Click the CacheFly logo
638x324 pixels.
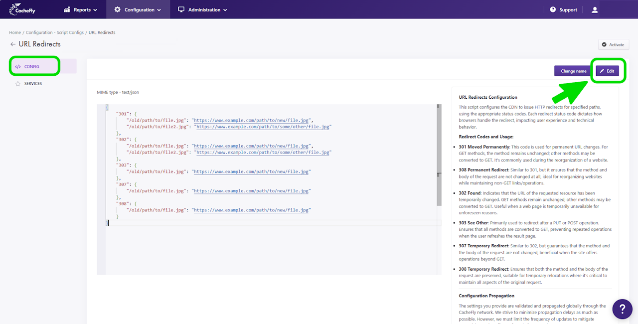[x=22, y=9]
